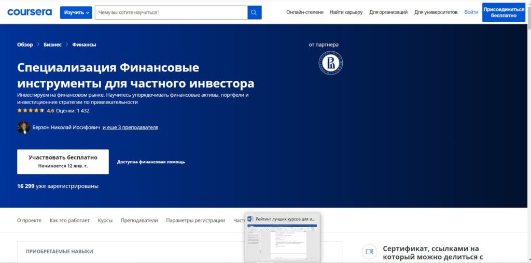This screenshot has width=531, height=263.
Task: Open the Онлайн-степени menu item
Action: [x=305, y=12]
